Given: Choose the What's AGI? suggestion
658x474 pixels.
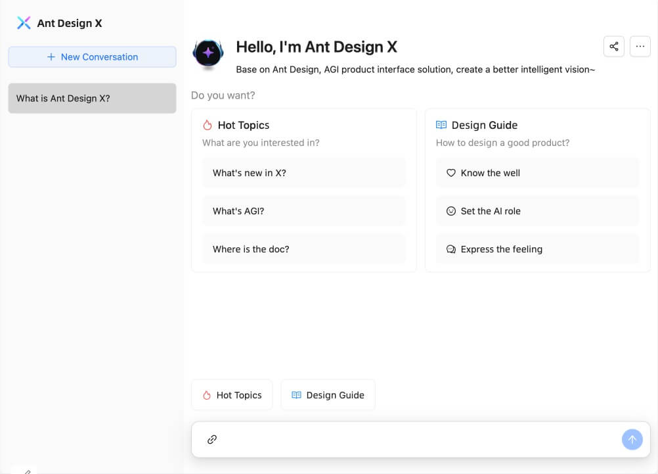Looking at the screenshot, I should coord(303,211).
